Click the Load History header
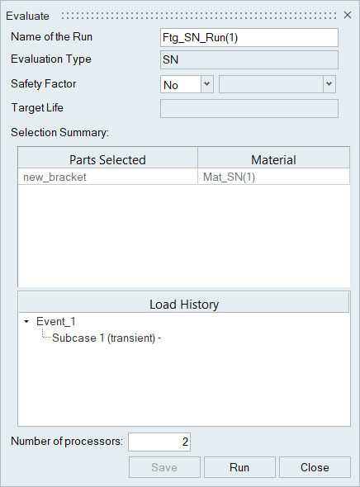Viewport: 360px width, 487px height. [184, 304]
